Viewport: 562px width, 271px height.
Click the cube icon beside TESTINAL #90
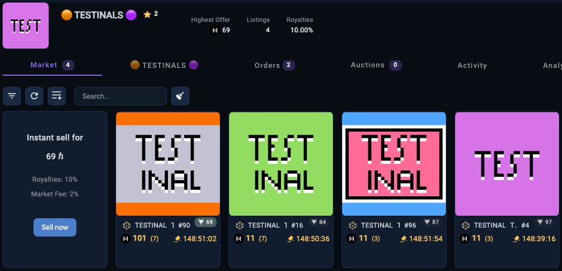[127, 226]
